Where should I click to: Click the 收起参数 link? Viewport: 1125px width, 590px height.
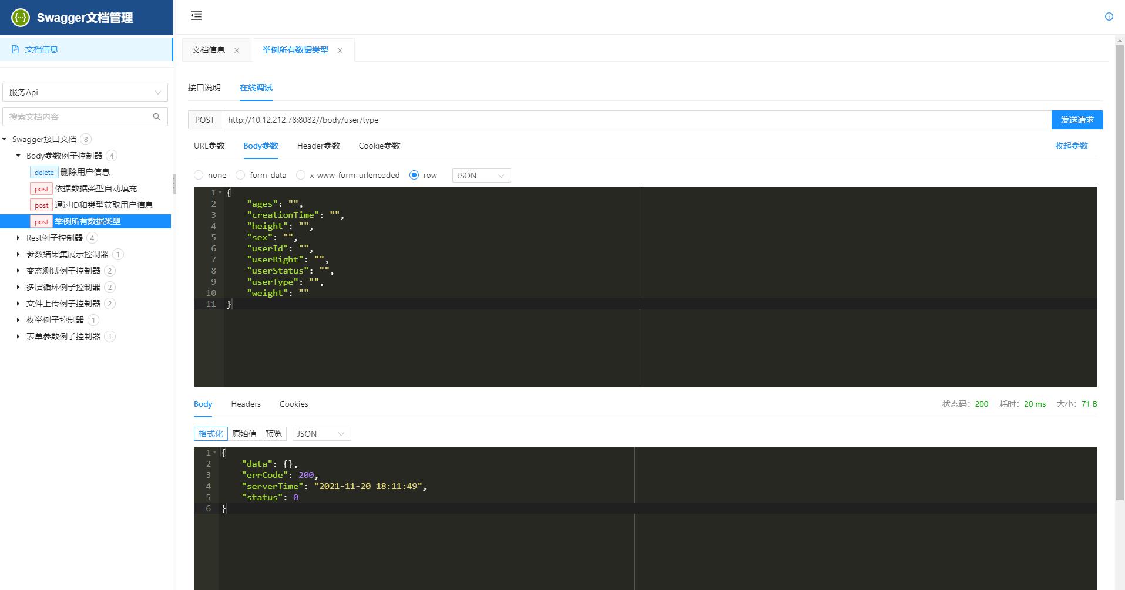click(1071, 146)
